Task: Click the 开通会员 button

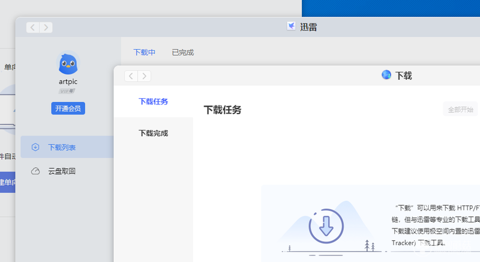Action: pyautogui.click(x=68, y=109)
